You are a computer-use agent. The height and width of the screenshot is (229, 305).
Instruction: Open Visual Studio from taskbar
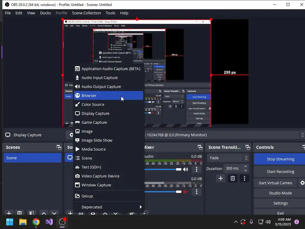(49, 222)
